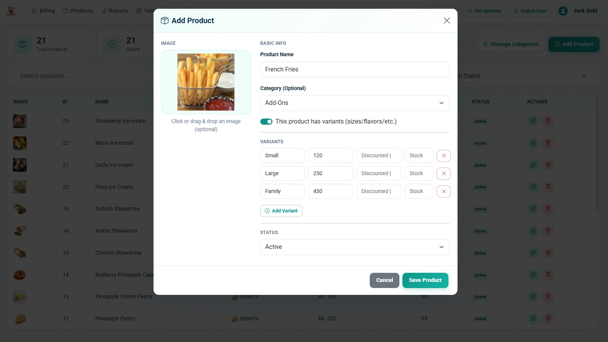The height and width of the screenshot is (342, 608).
Task: Turn off the product variants toggle
Action: coord(266,122)
